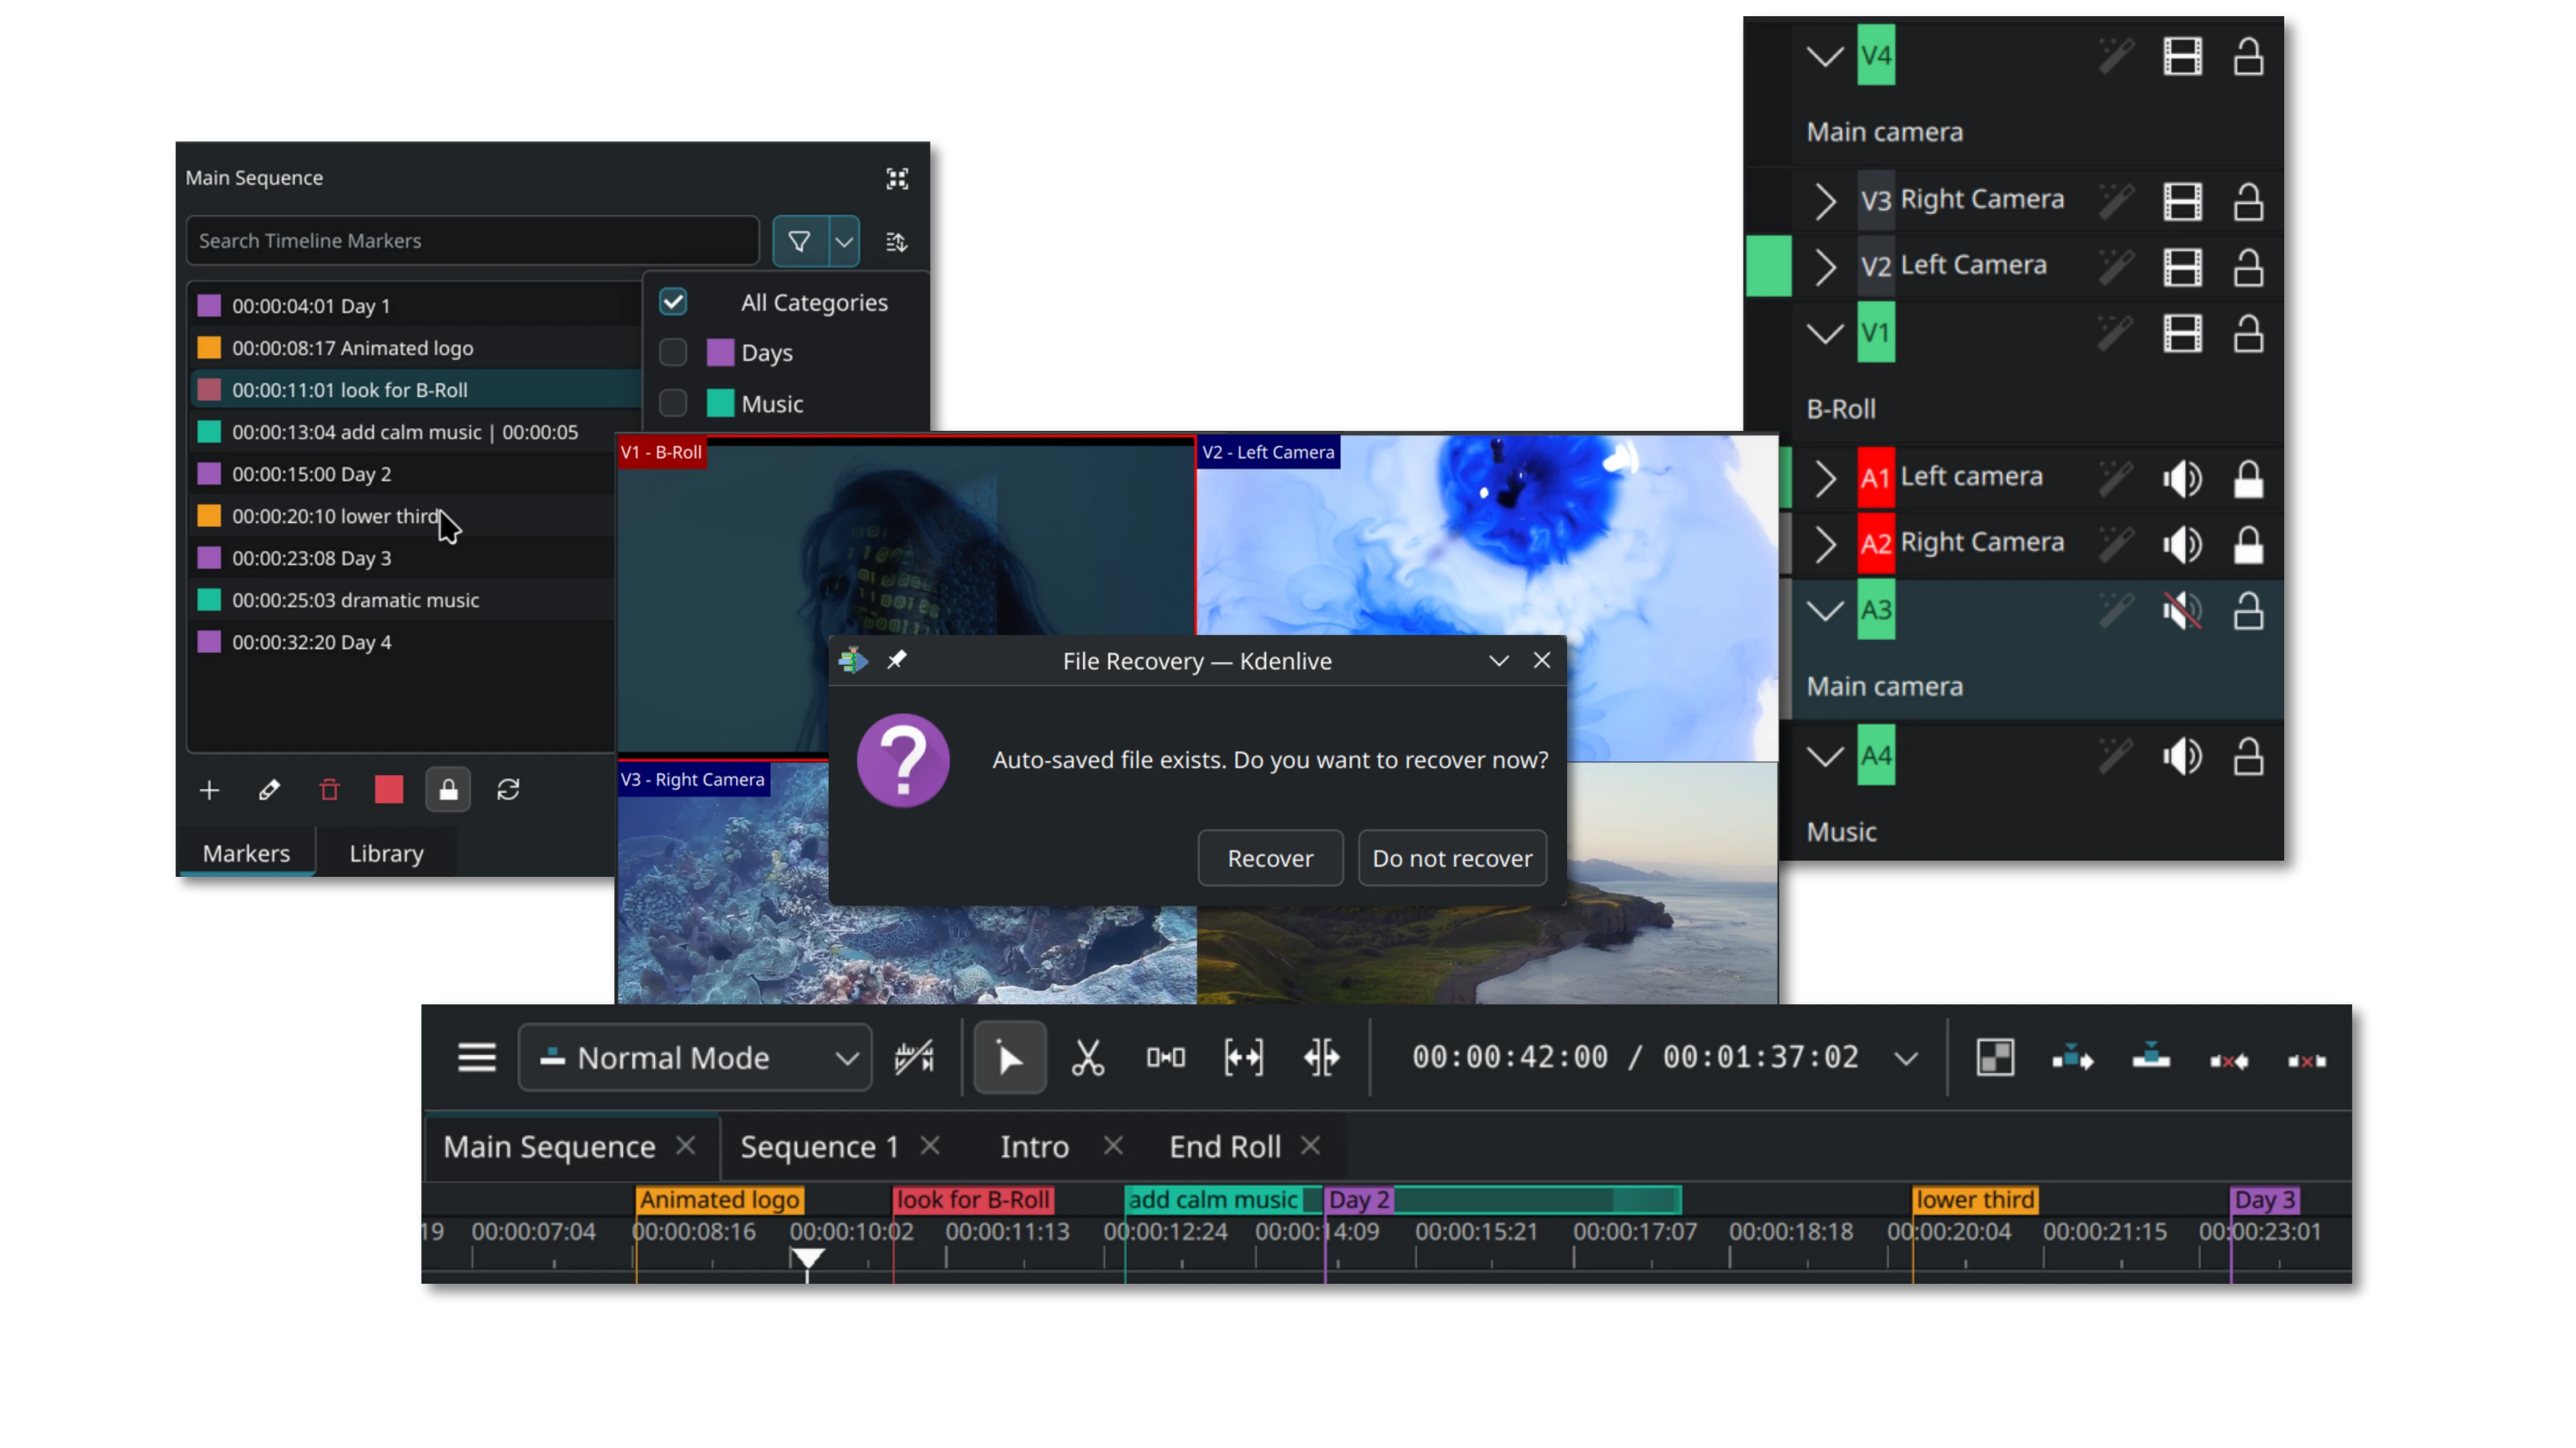This screenshot has width=2576, height=1448.
Task: Open the filter dropdown arrow
Action: (x=844, y=241)
